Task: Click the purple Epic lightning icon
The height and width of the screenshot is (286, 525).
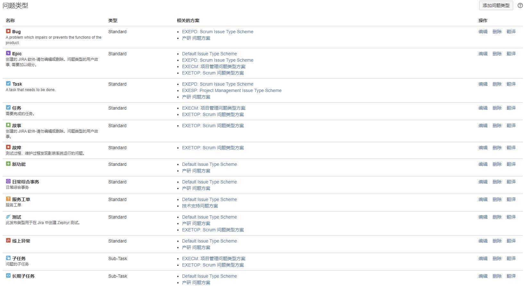Action: (8, 53)
